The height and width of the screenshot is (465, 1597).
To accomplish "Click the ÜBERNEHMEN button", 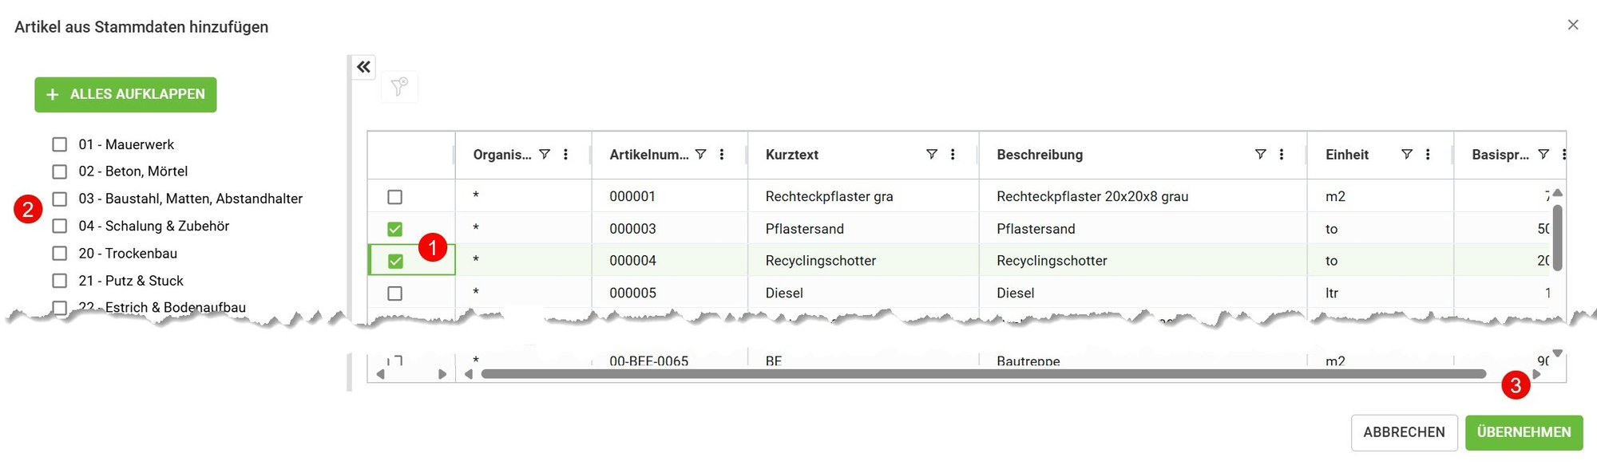I will point(1524,432).
